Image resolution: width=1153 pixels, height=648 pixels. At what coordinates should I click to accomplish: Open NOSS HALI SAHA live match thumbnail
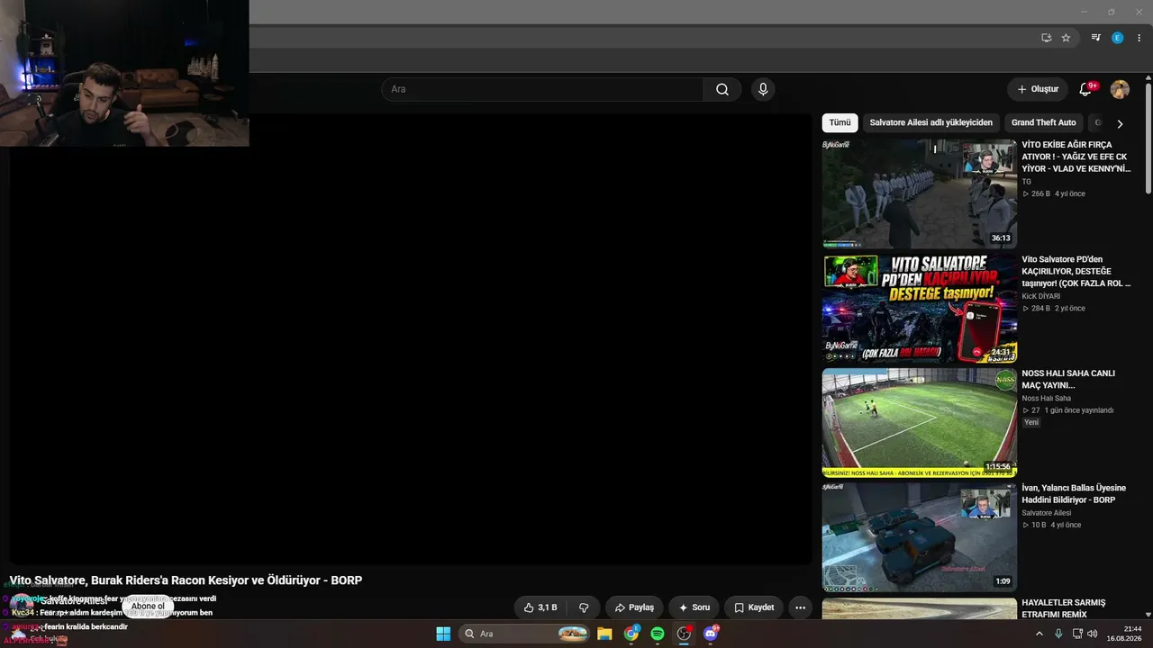pos(919,422)
